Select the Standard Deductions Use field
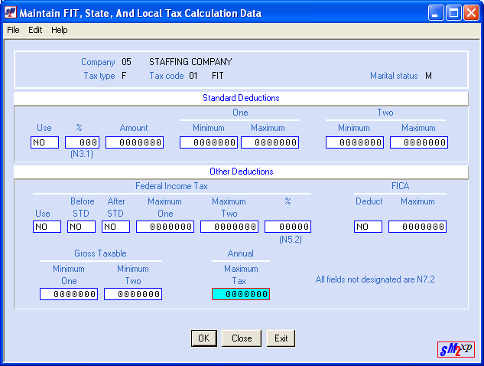The height and width of the screenshot is (366, 484). (x=44, y=142)
